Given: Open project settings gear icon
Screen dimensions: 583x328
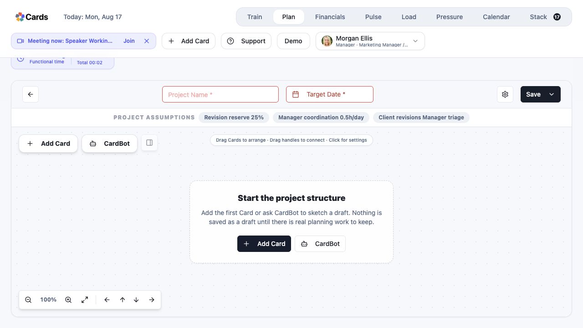Looking at the screenshot, I should click(x=505, y=94).
